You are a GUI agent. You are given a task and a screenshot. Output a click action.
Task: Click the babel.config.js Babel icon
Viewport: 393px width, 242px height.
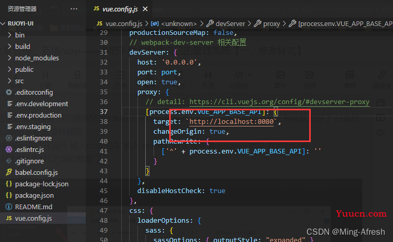coord(9,172)
